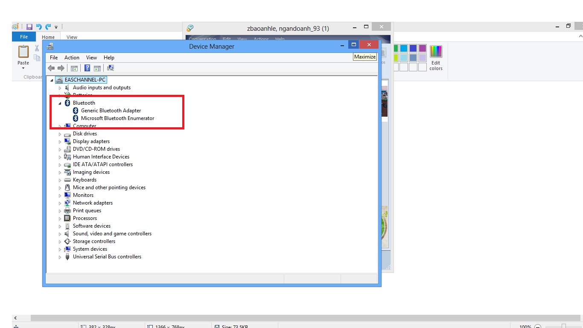Click the Paint Save icon in quick access toolbar

pyautogui.click(x=29, y=26)
